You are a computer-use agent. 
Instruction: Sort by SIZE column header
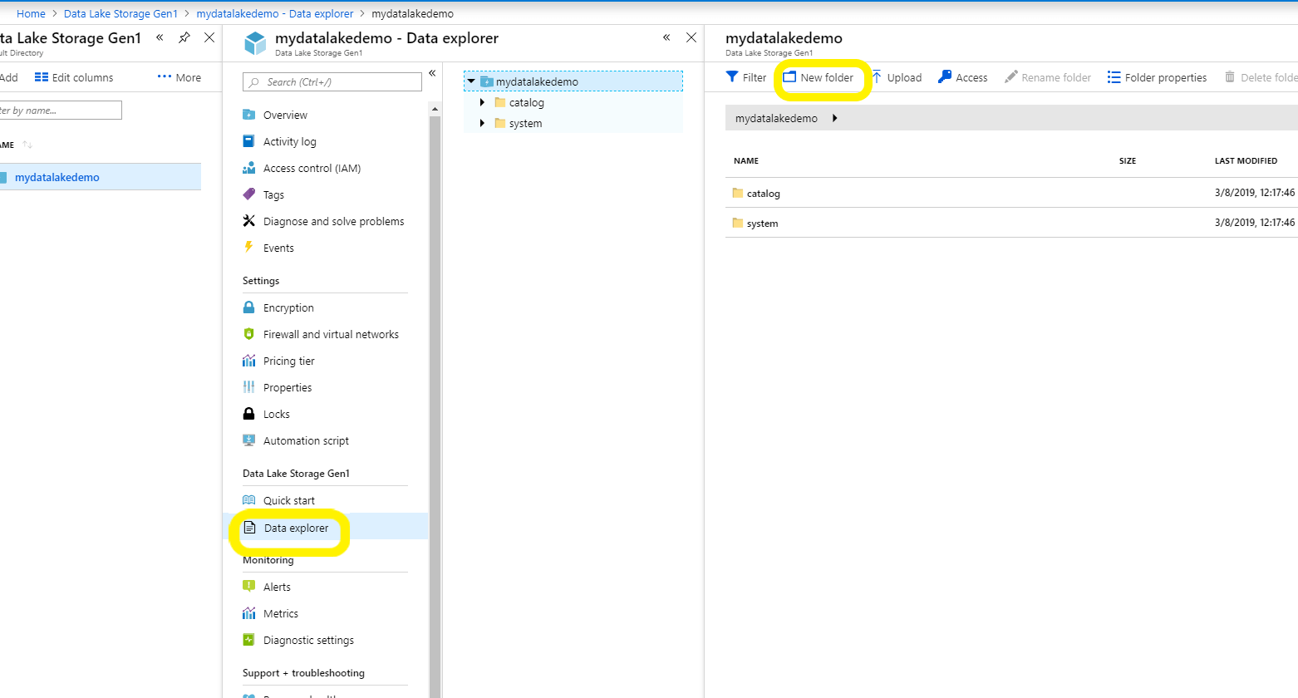coord(1128,160)
